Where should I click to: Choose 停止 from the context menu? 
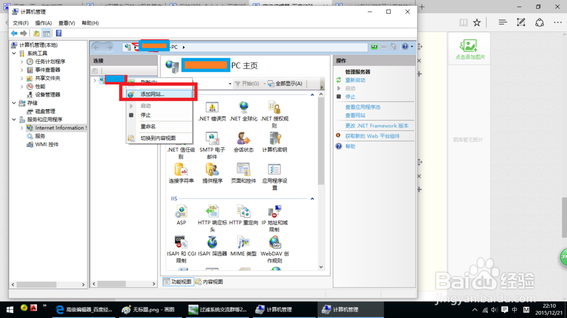[x=159, y=115]
